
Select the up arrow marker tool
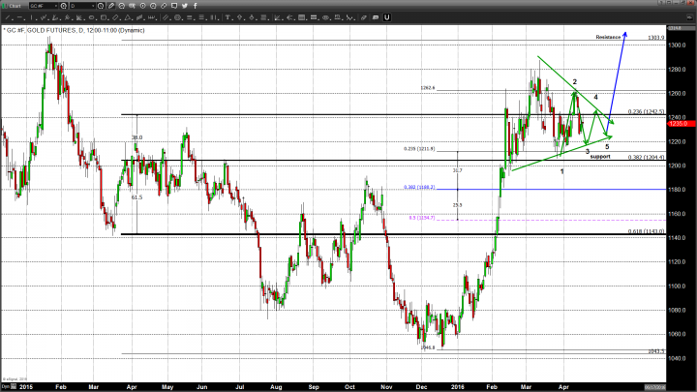tap(239, 17)
